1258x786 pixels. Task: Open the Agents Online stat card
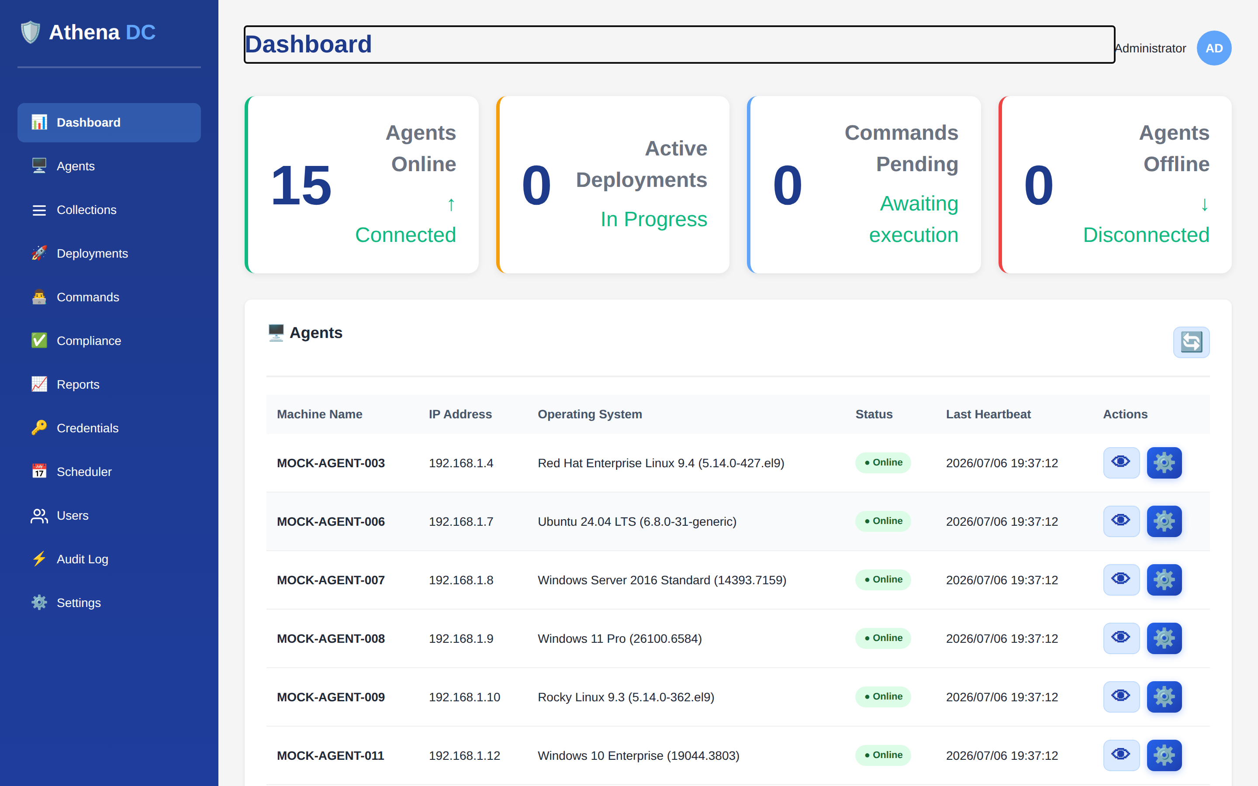click(362, 185)
